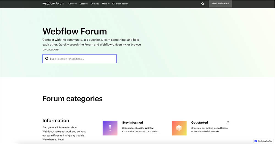Go to the Contact page
This screenshot has height=144, width=275.
[x=95, y=4]
